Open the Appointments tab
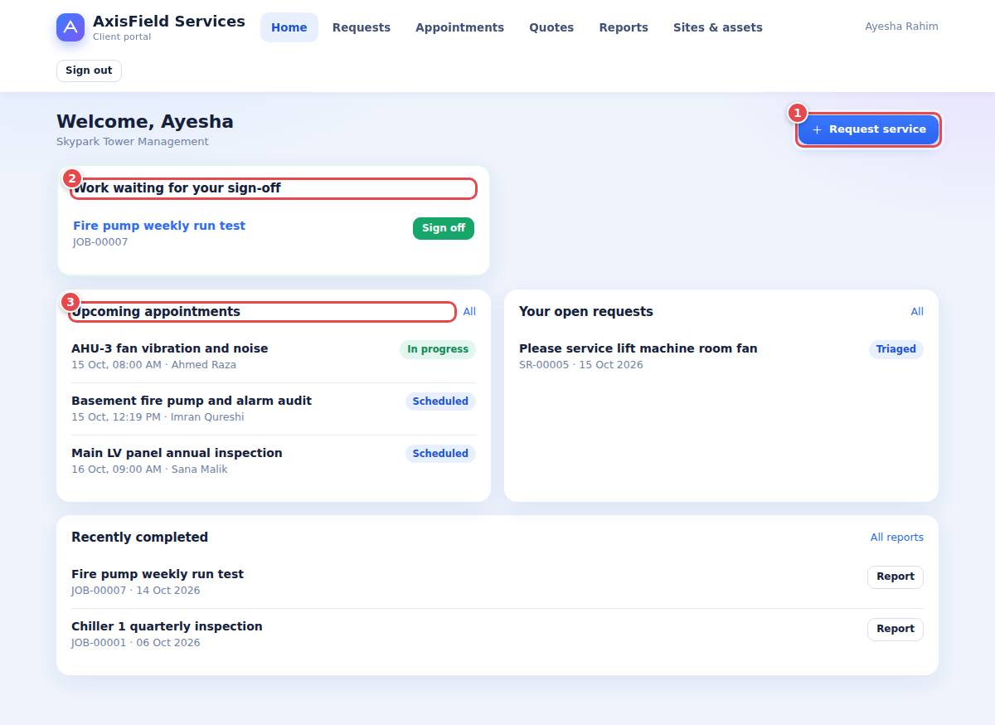The height and width of the screenshot is (725, 995). [459, 27]
